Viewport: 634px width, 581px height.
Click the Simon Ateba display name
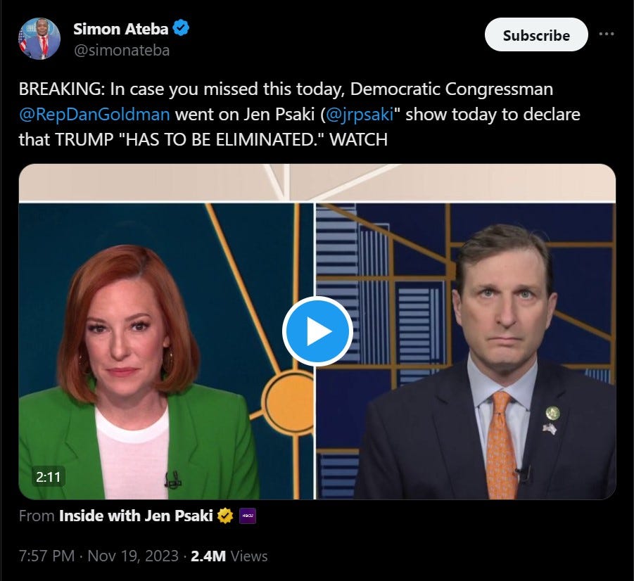point(120,29)
